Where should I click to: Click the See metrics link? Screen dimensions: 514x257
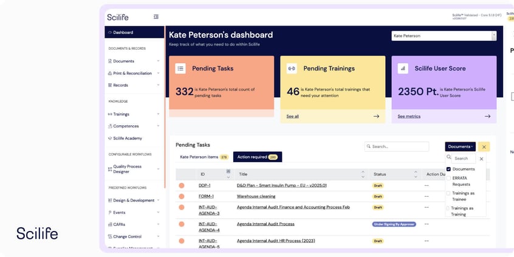click(409, 117)
